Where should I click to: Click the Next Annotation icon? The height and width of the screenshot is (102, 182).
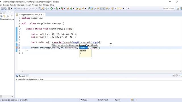coord(107,8)
